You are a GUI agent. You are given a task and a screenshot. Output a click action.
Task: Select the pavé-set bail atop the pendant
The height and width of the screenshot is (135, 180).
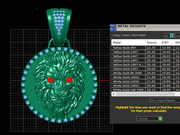(59, 26)
